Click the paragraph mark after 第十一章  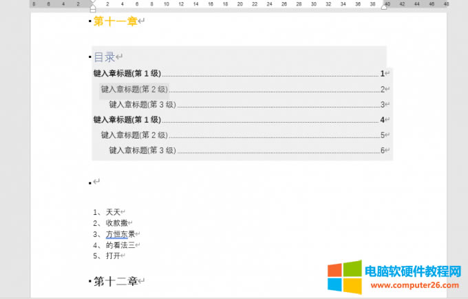(142, 22)
